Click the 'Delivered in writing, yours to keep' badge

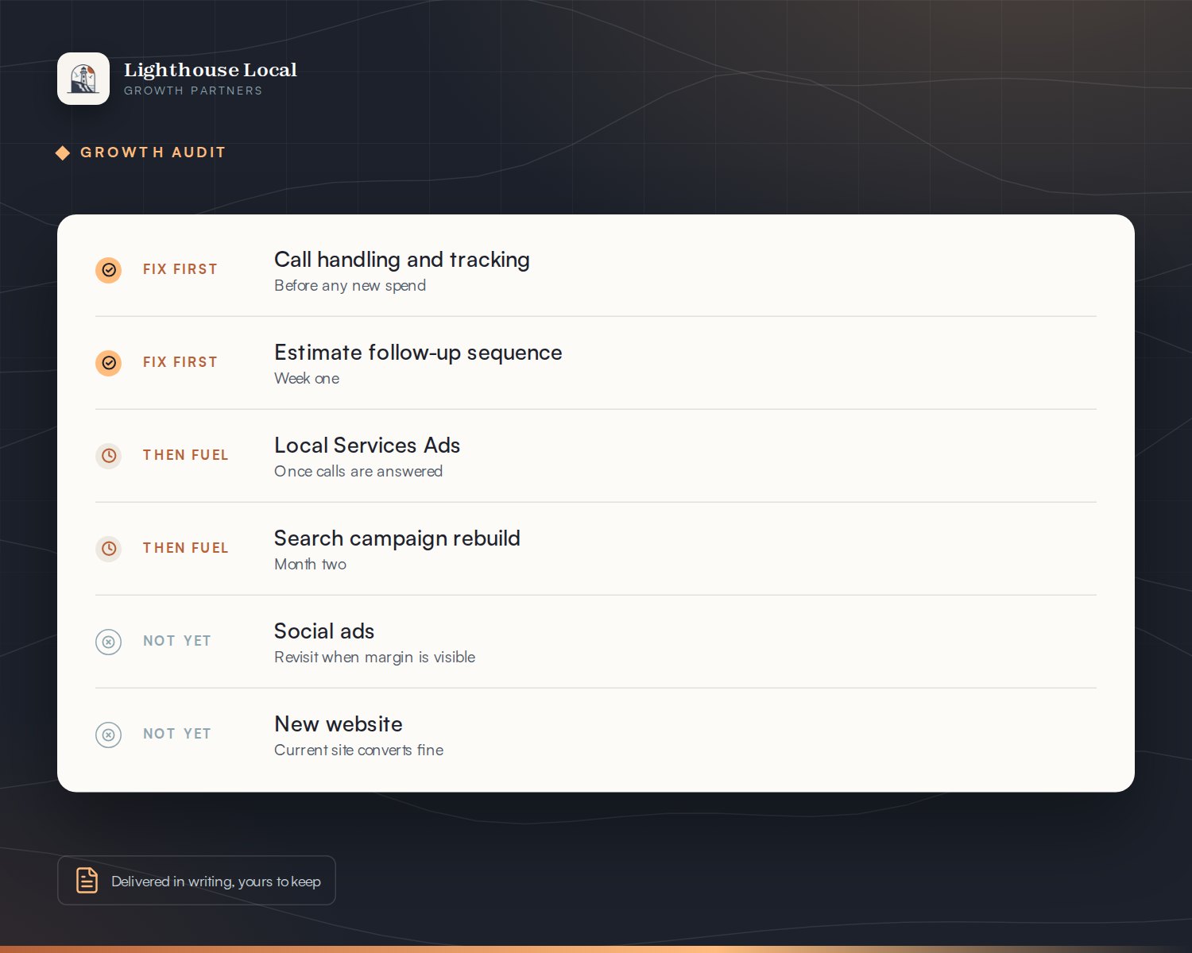pos(196,880)
